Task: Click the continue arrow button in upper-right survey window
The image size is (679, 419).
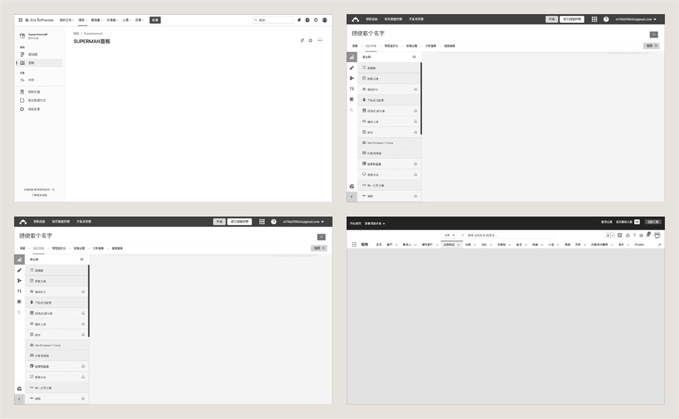Action: tap(651, 45)
